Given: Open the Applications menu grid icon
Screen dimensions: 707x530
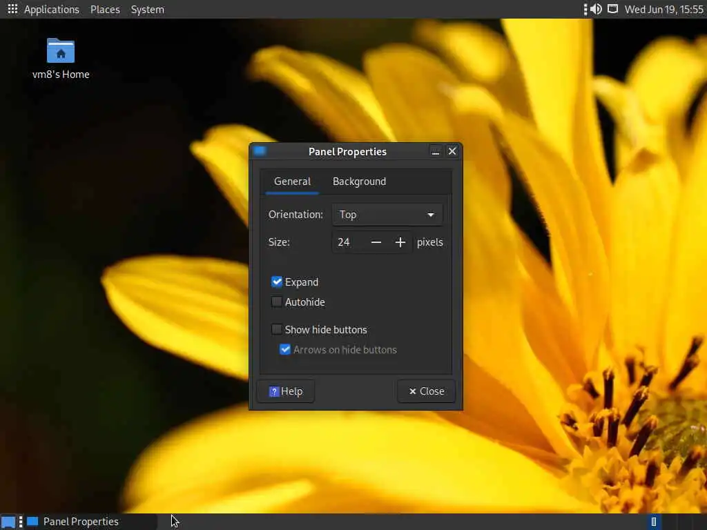Looking at the screenshot, I should pos(12,9).
